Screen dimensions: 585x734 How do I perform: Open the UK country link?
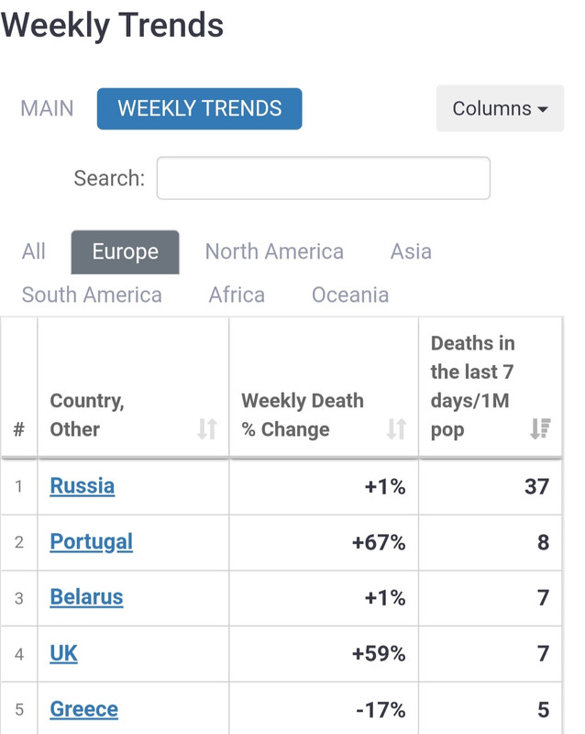click(x=63, y=653)
